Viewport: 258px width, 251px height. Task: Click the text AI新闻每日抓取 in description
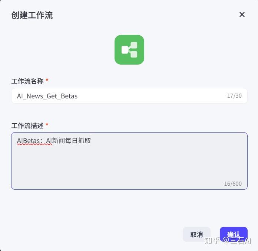tap(69, 141)
